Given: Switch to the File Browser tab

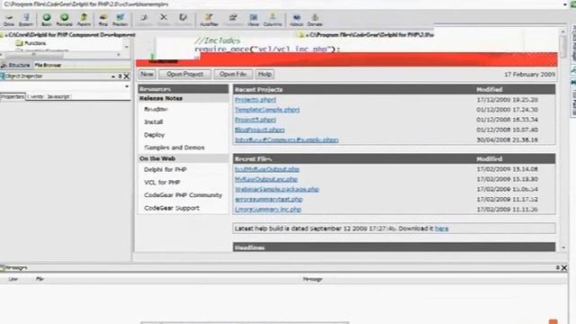Looking at the screenshot, I should [48, 65].
